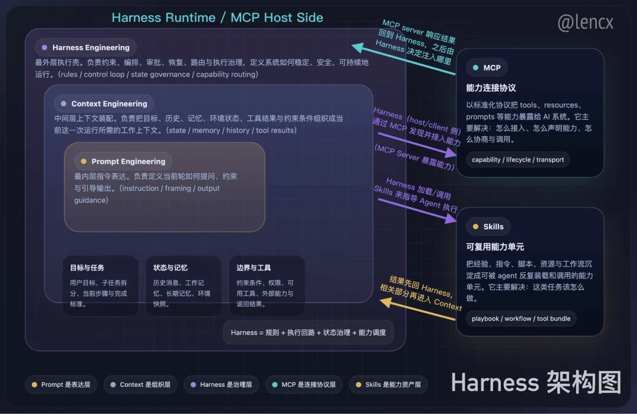637x414 pixels.
Task: Click the 'Harness 架构图' title text
Action: coord(536,382)
